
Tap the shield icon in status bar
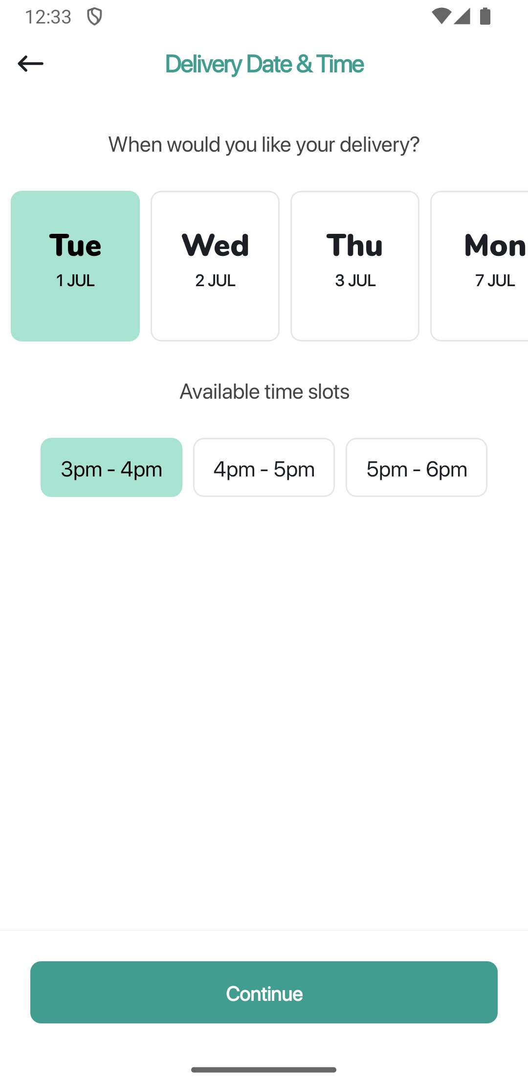[x=94, y=17]
